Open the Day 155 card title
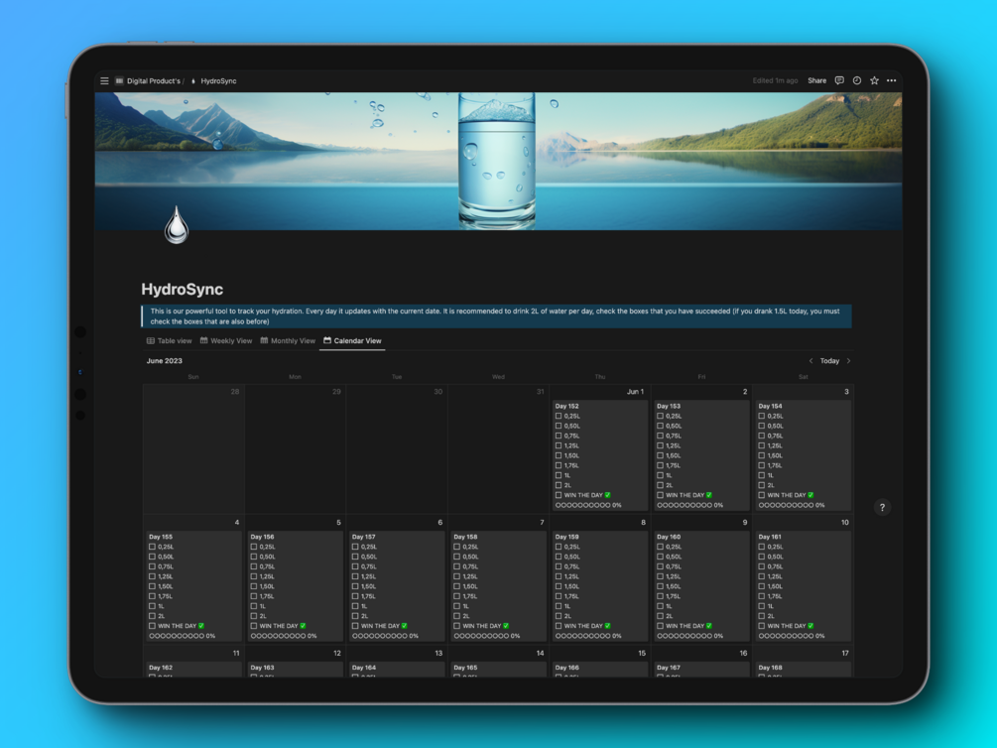Image resolution: width=997 pixels, height=748 pixels. point(161,537)
